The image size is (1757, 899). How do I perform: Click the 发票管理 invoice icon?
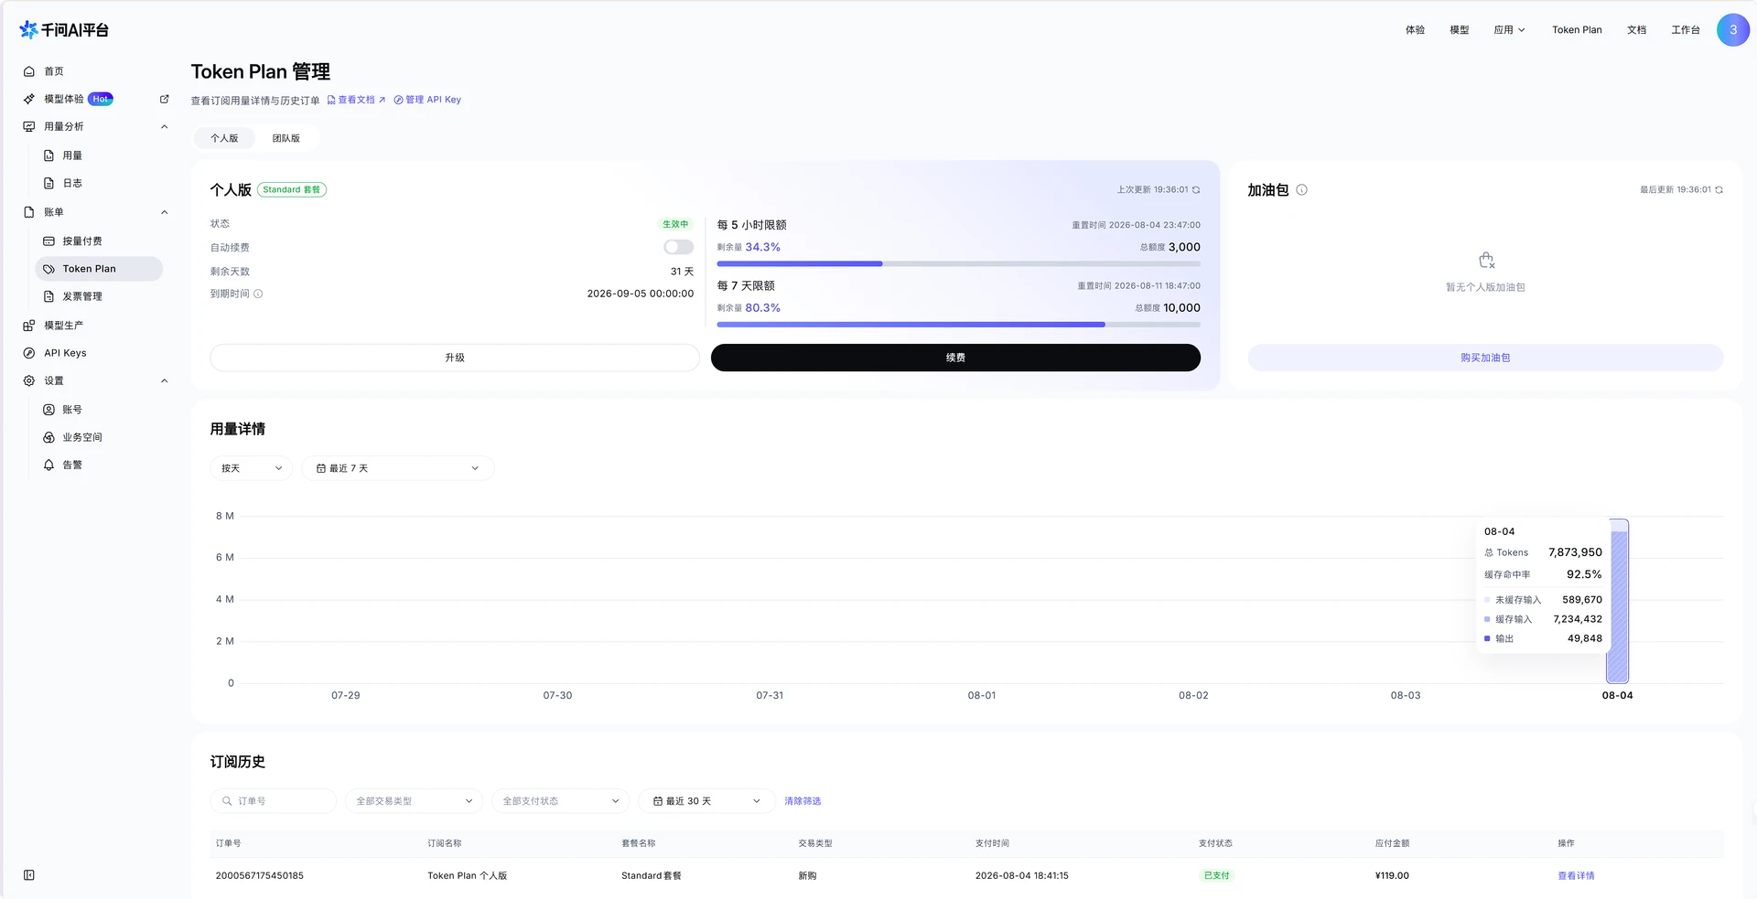pos(49,296)
